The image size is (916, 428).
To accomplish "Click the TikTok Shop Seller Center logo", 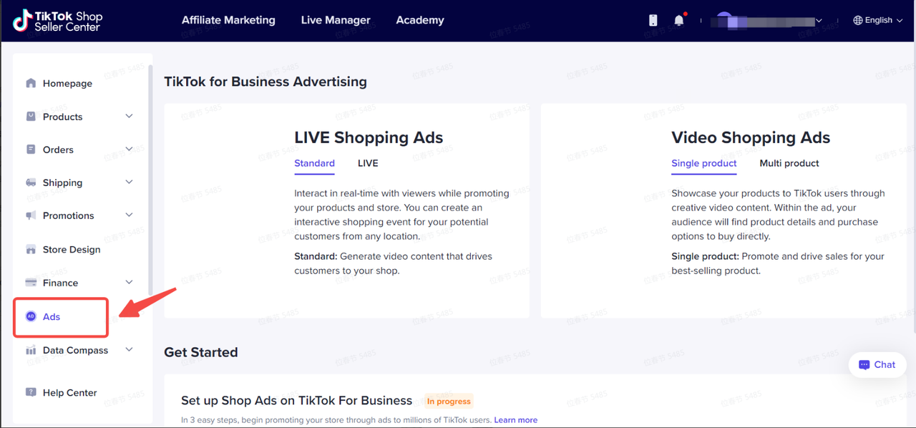I will pos(58,21).
